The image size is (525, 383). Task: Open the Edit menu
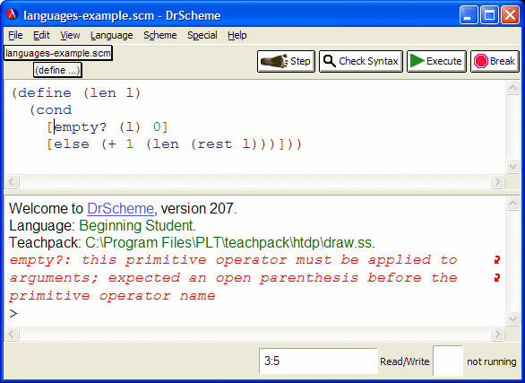pos(41,35)
